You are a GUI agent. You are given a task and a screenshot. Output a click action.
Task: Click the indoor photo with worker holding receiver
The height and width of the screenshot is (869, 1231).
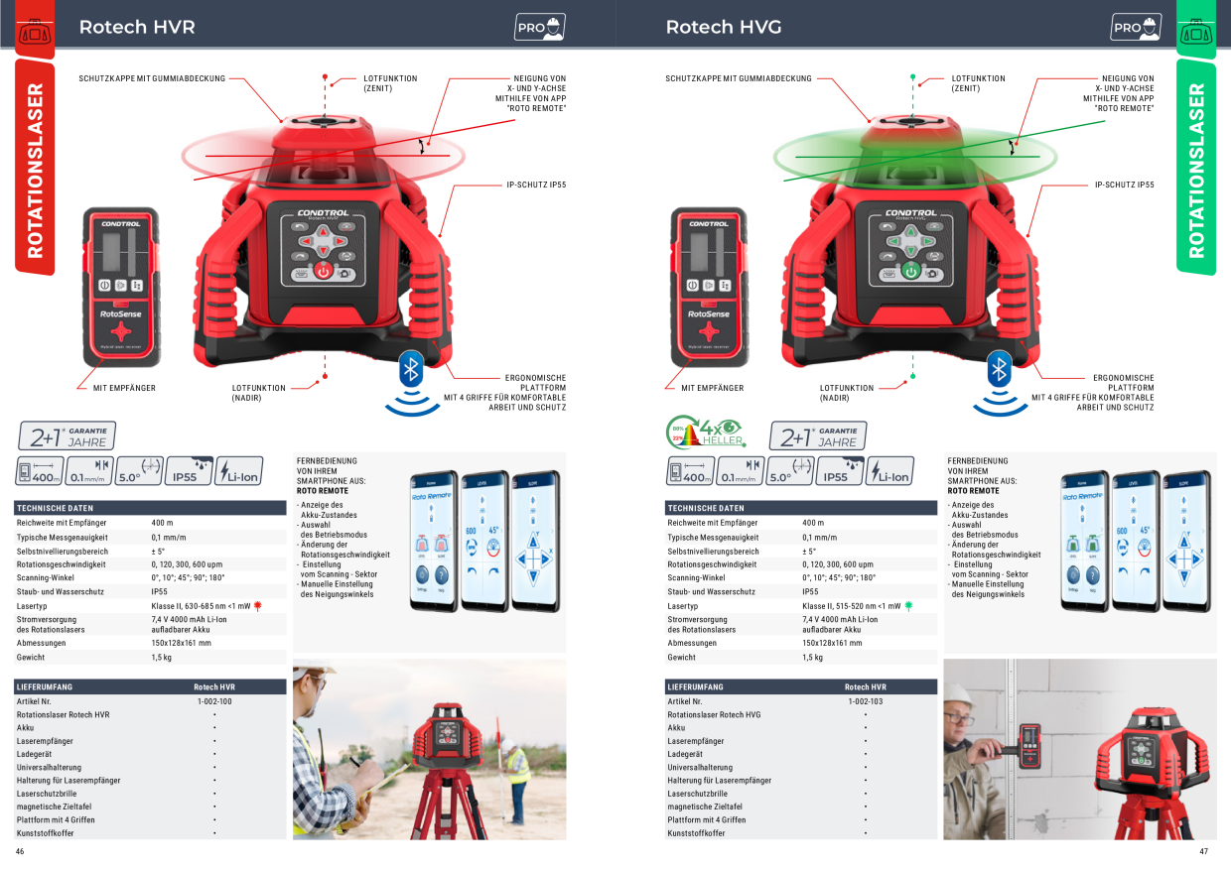1079,749
